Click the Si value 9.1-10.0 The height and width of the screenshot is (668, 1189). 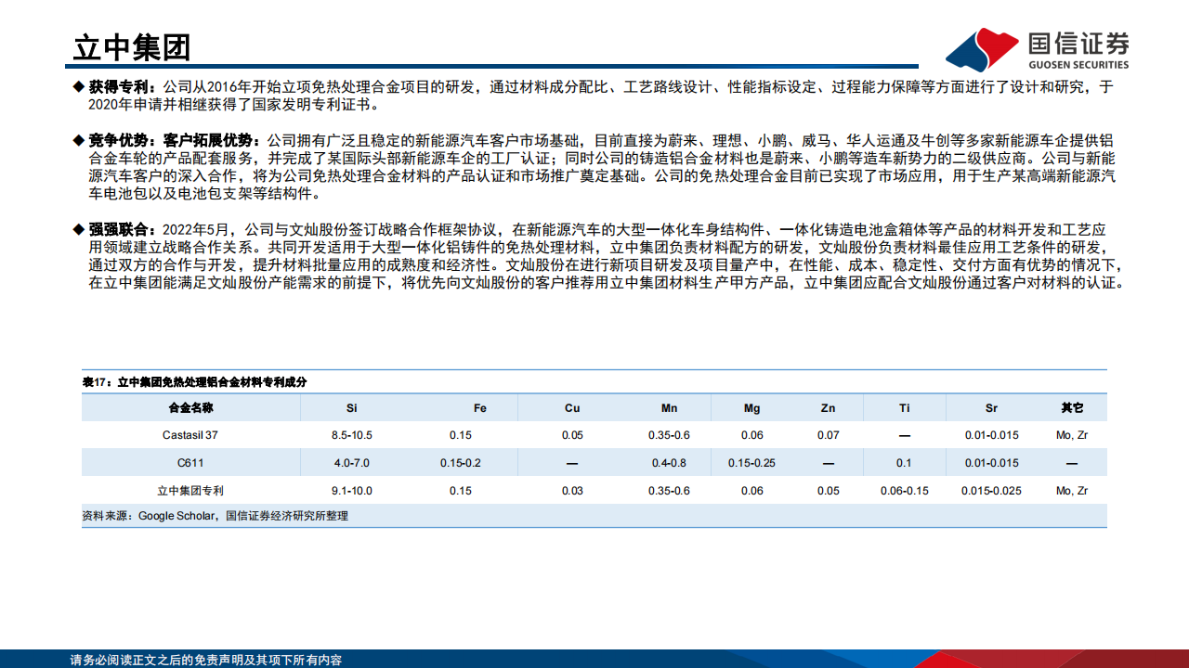tap(351, 491)
